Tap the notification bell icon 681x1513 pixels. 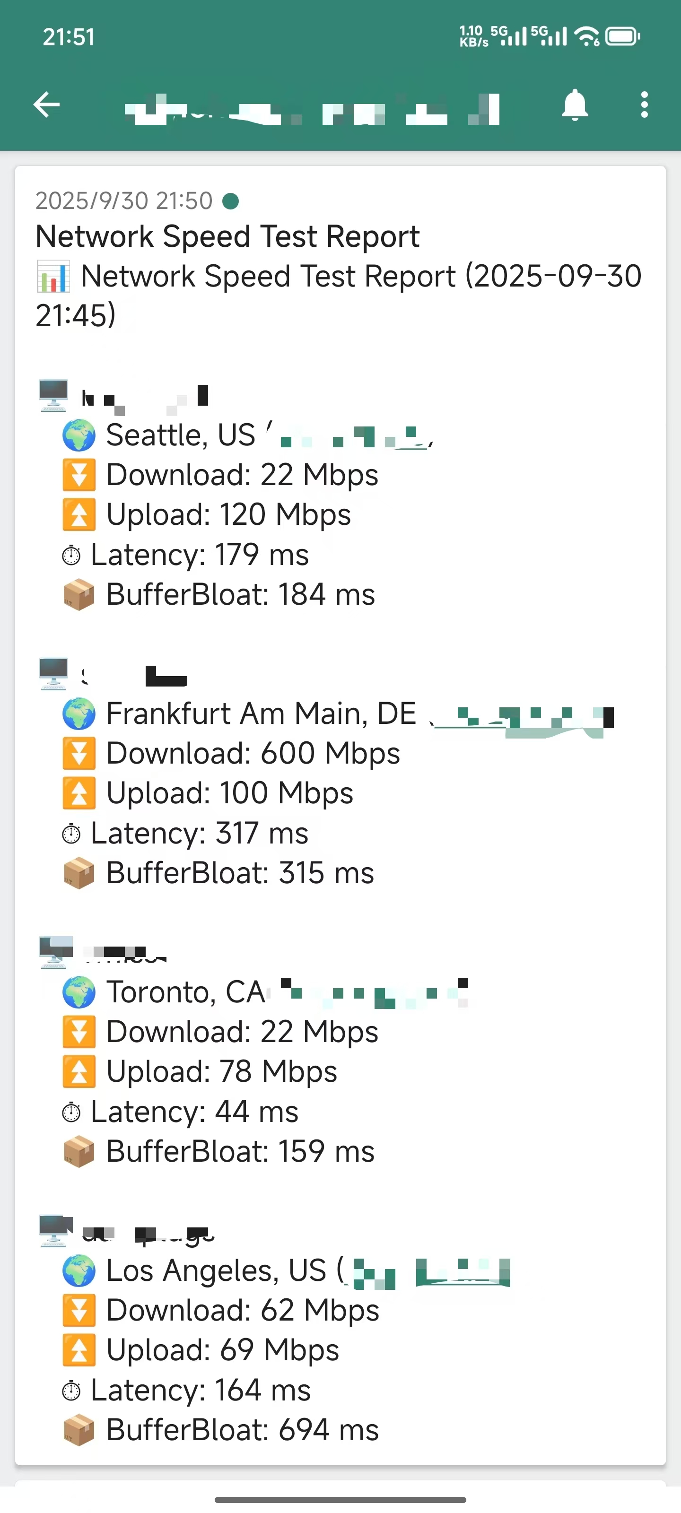pos(575,105)
